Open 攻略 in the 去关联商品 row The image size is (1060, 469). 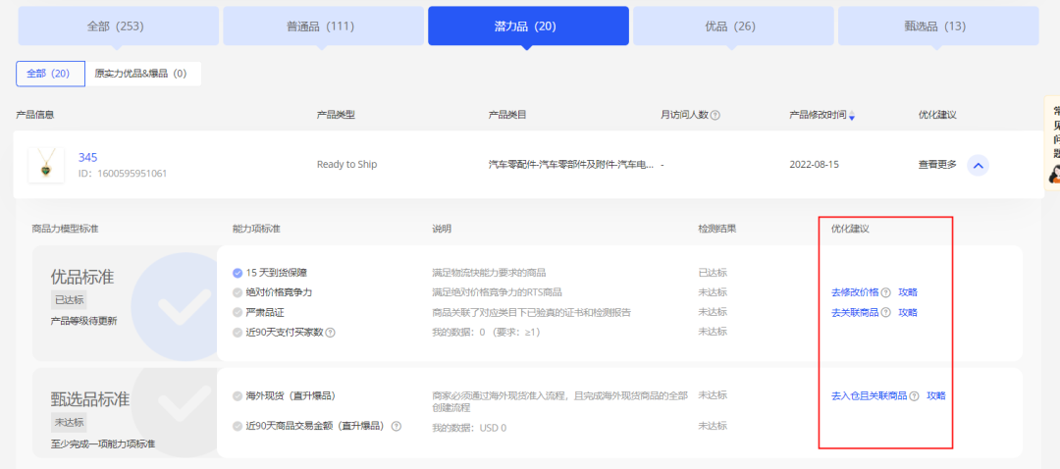click(x=908, y=312)
